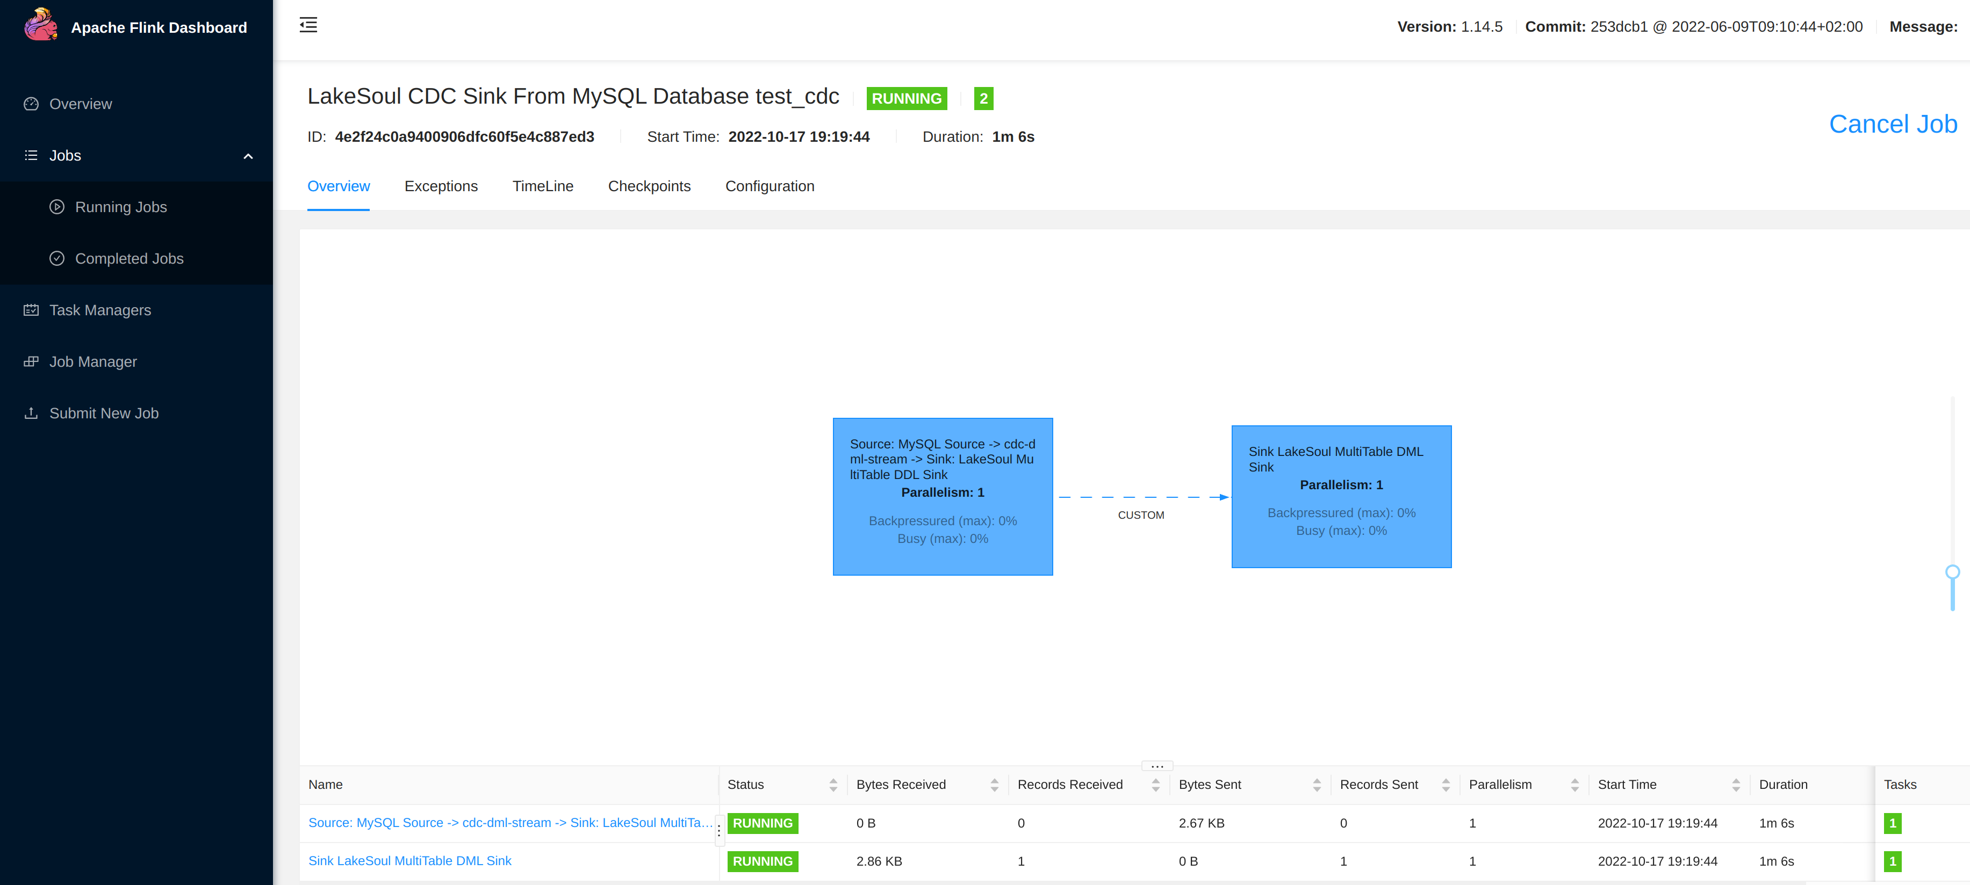The image size is (1970, 885).
Task: Select the MySQL Source node in graph
Action: (942, 496)
